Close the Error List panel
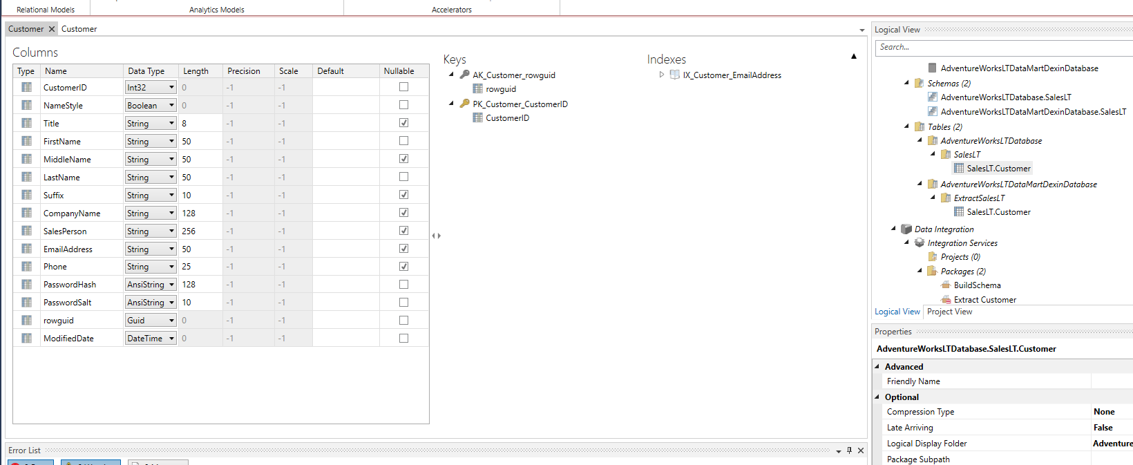Image resolution: width=1133 pixels, height=465 pixels. coord(861,450)
